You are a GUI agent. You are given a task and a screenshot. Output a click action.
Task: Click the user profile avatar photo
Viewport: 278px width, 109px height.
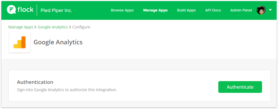[261, 10]
